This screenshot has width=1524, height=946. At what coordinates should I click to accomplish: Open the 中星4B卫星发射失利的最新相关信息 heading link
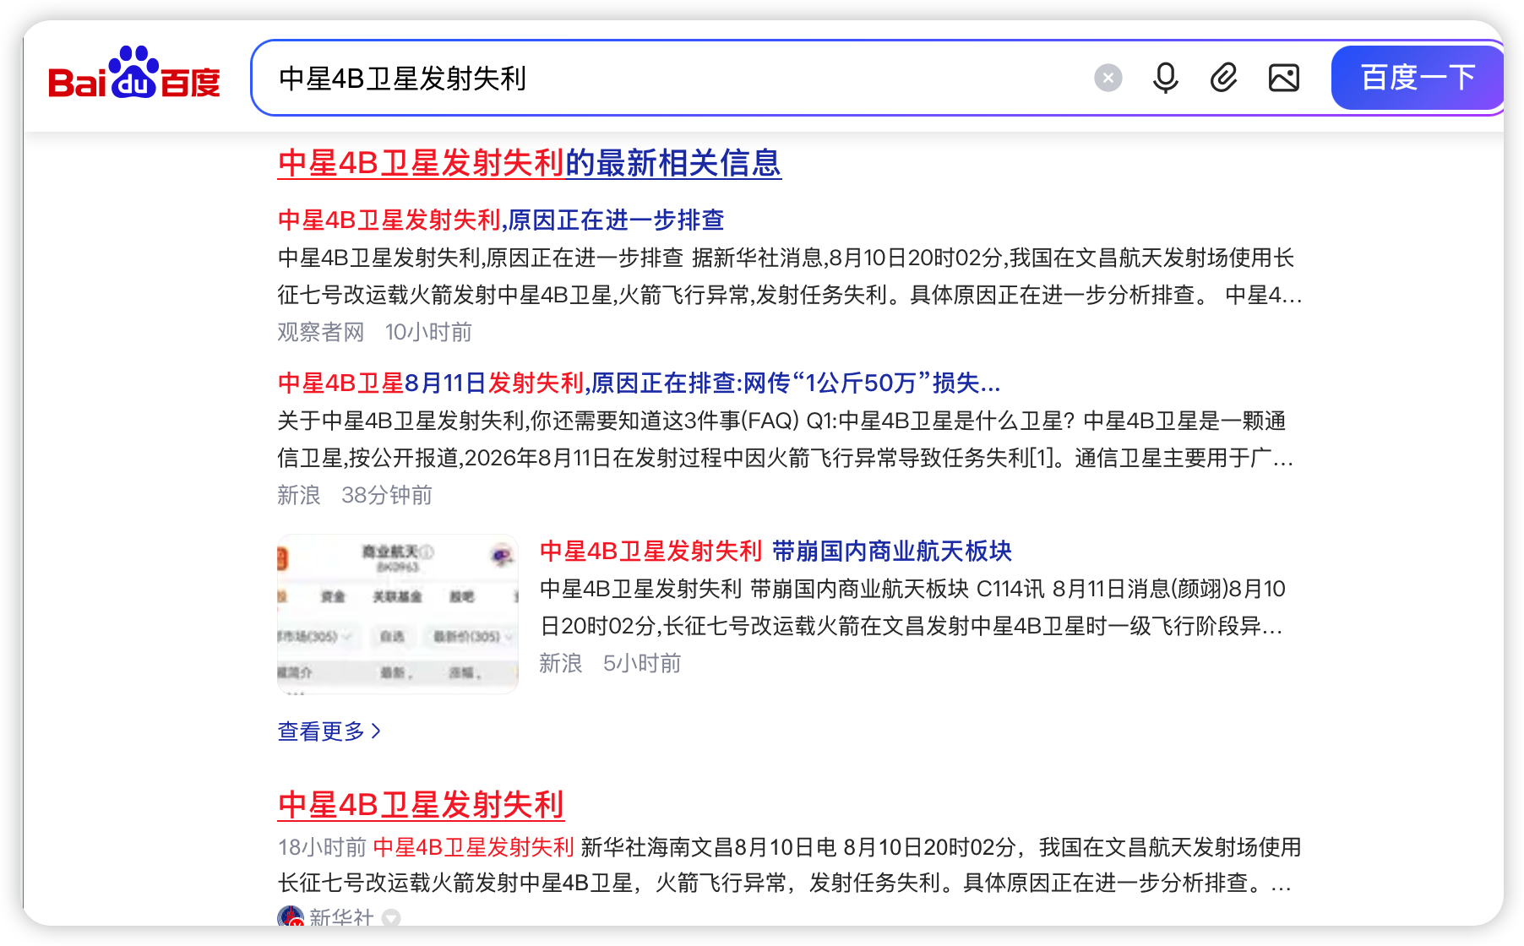click(x=530, y=163)
